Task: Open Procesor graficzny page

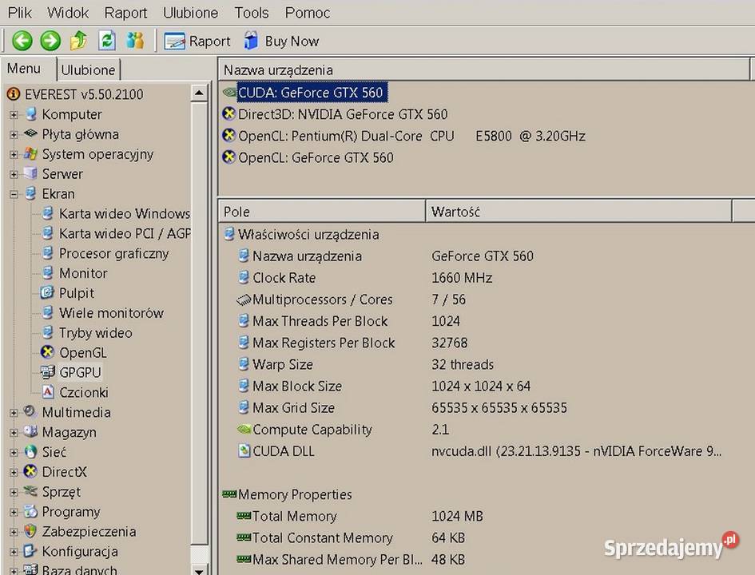Action: [113, 254]
